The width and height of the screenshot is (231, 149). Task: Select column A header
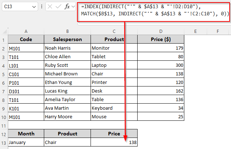point(26,31)
